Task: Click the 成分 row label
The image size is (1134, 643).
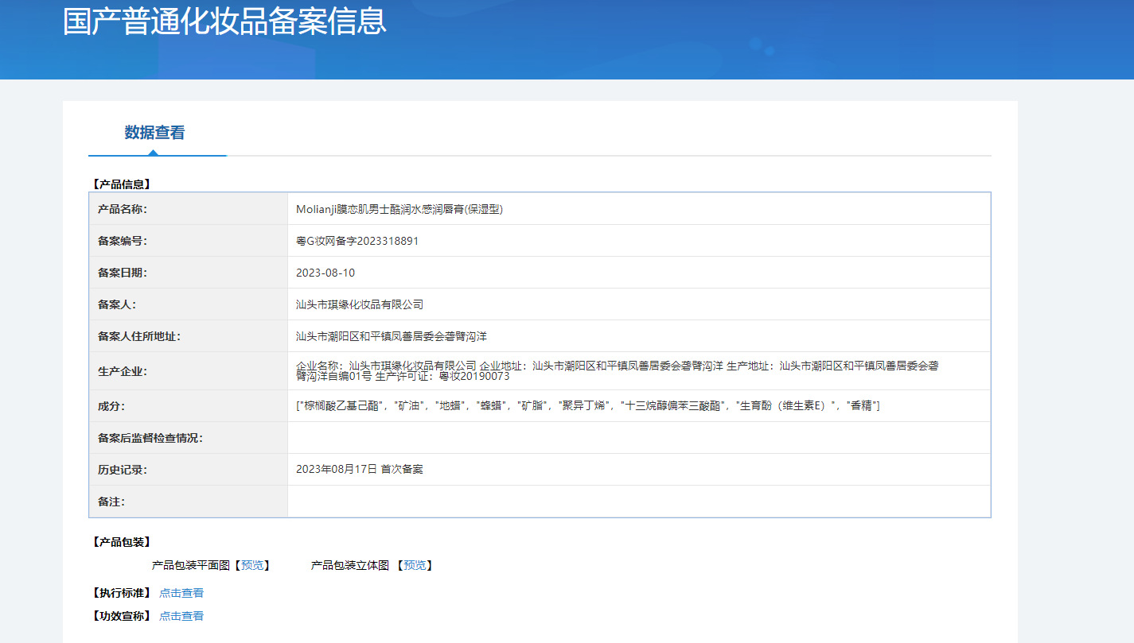Action: 111,406
